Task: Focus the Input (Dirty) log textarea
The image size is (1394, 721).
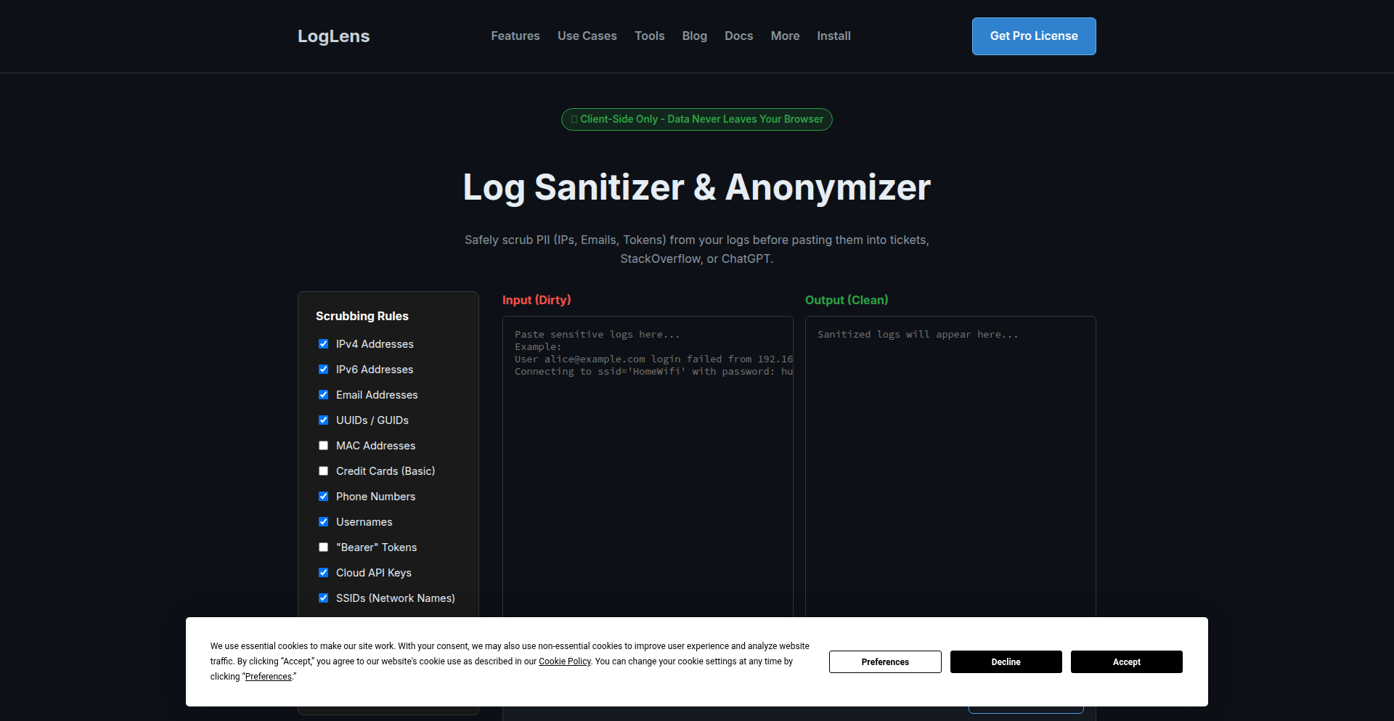Action: pos(648,466)
